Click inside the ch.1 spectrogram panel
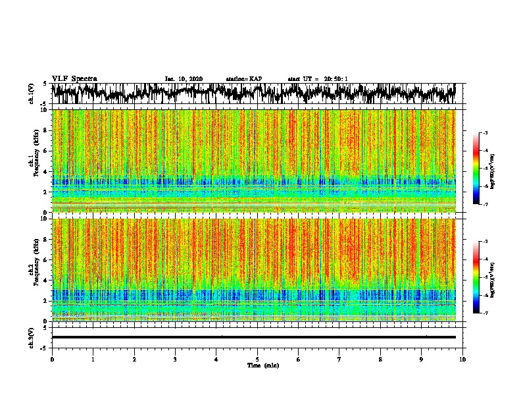Screen dimensions: 521x403 (254, 161)
